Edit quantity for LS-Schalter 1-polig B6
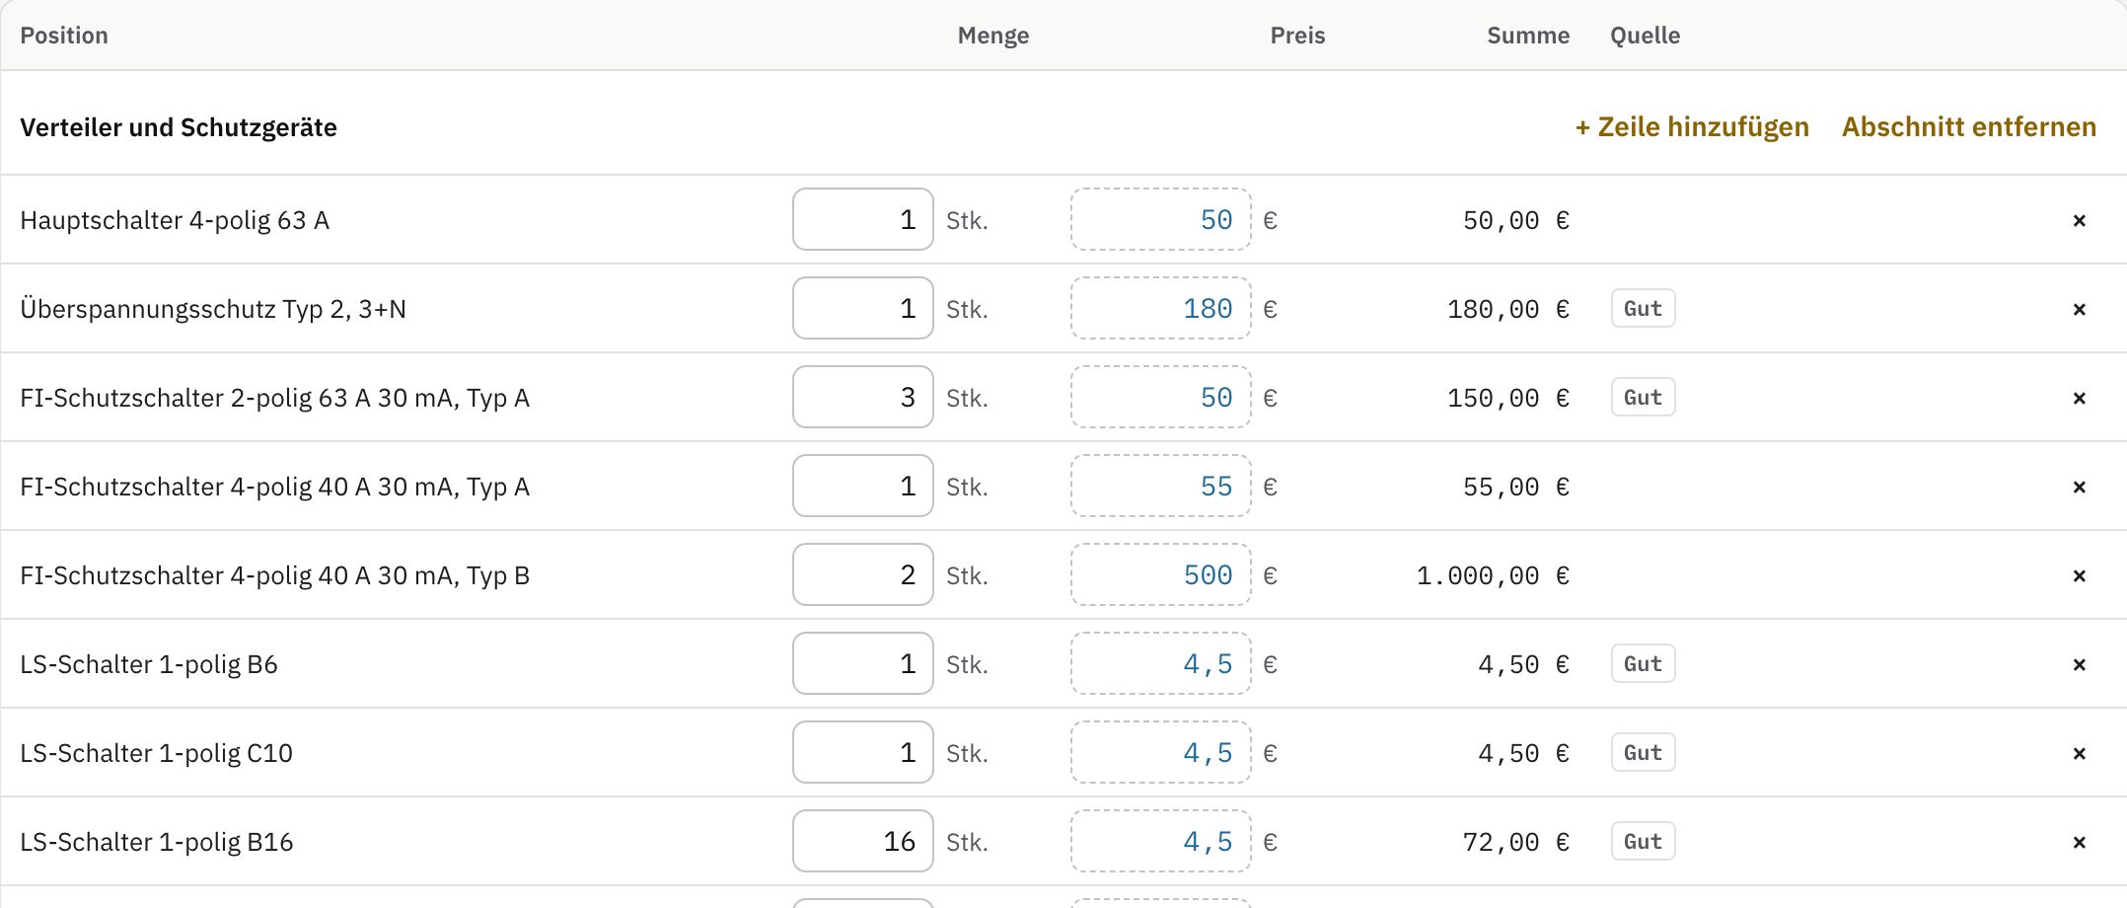2127x908 pixels. point(863,663)
